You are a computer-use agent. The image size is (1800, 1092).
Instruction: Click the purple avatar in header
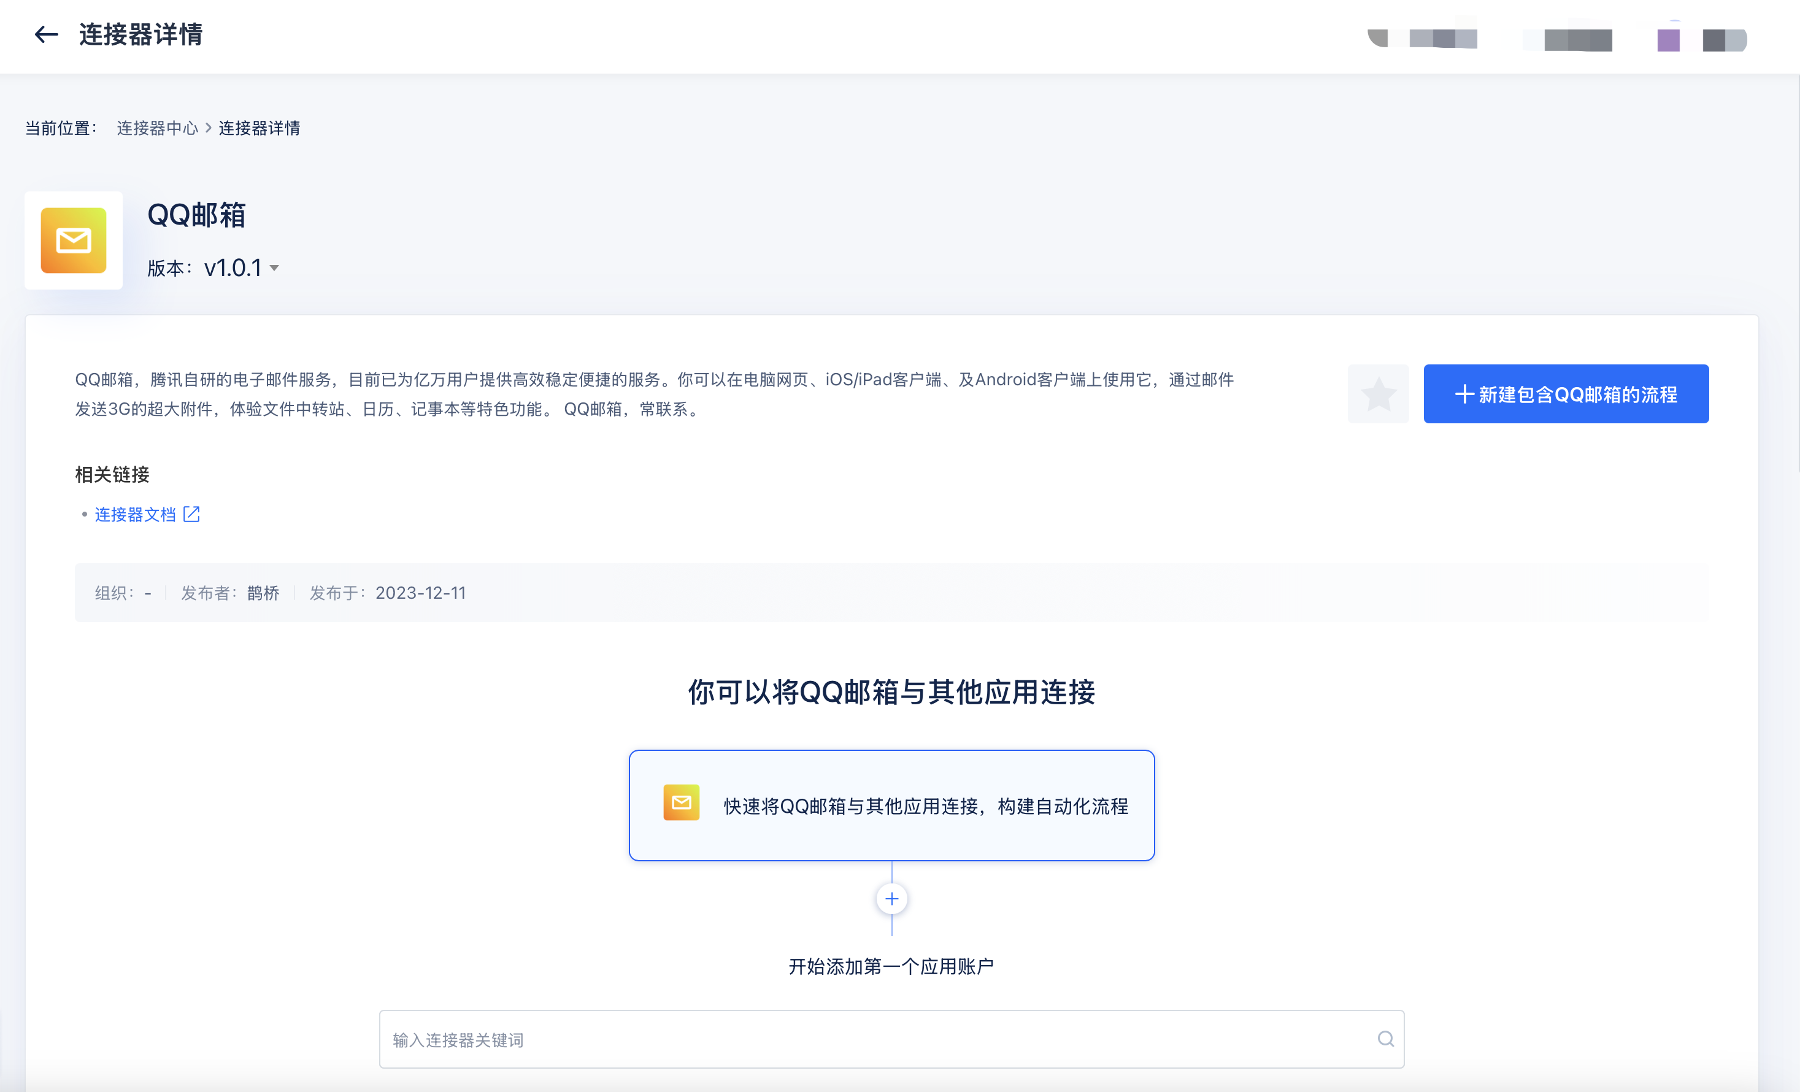pyautogui.click(x=1667, y=39)
